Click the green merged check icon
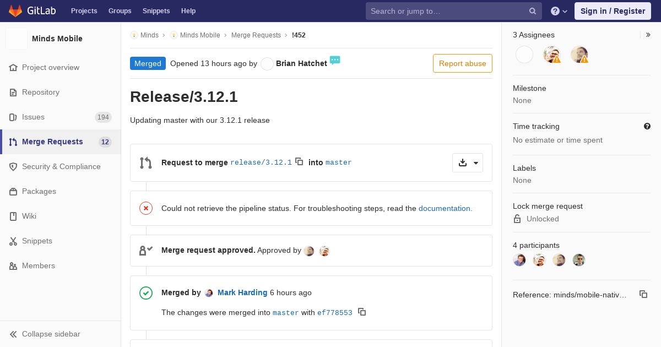This screenshot has height=347, width=661. [x=146, y=292]
